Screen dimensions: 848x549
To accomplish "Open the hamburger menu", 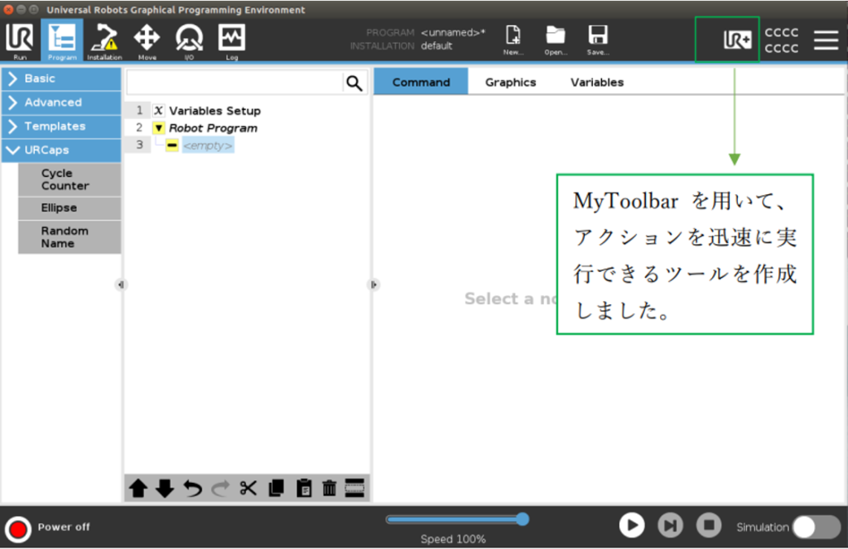I will coord(826,40).
